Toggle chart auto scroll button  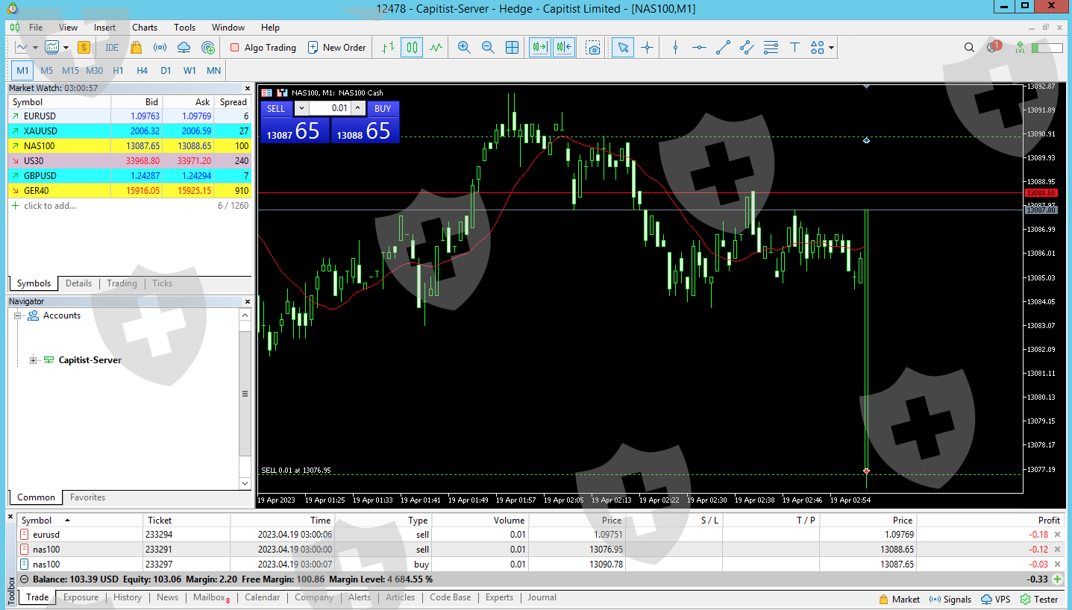pos(539,48)
